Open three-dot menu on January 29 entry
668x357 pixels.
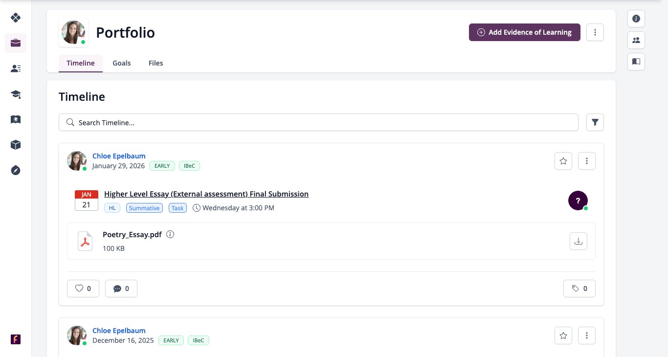(587, 161)
